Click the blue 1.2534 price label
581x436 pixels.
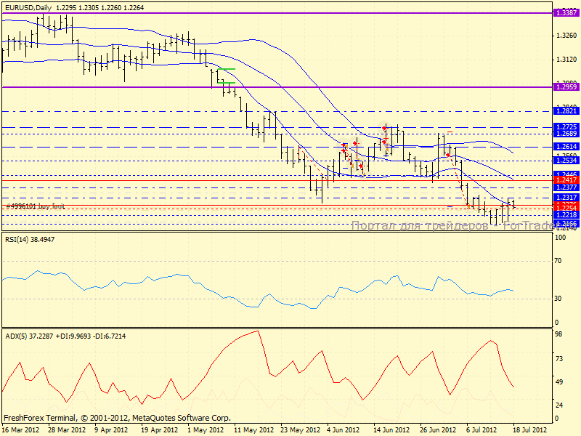566,160
